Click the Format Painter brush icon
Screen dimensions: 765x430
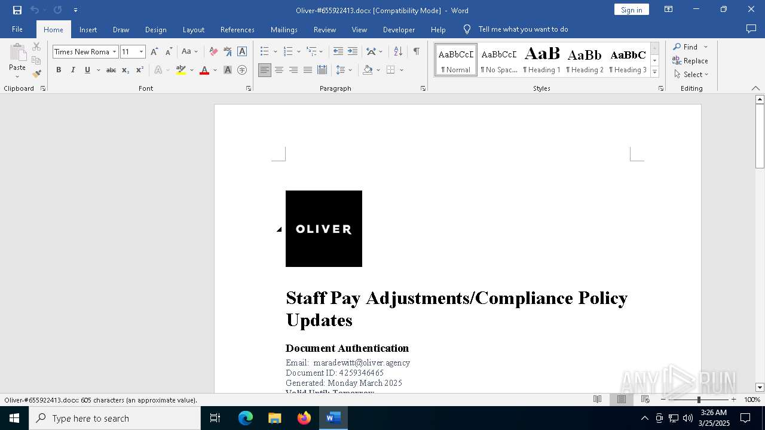point(36,74)
